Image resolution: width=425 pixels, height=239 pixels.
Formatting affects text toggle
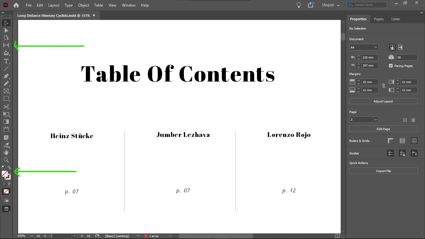click(9, 184)
